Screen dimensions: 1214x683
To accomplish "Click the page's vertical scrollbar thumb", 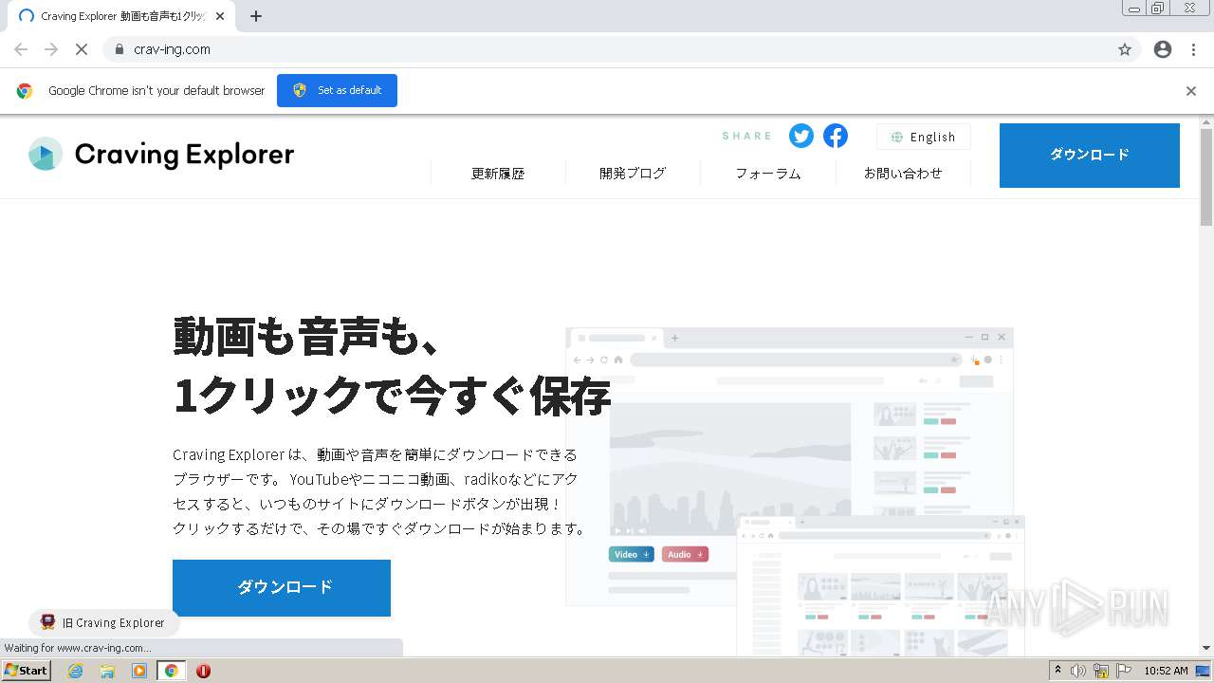I will pos(1206,177).
